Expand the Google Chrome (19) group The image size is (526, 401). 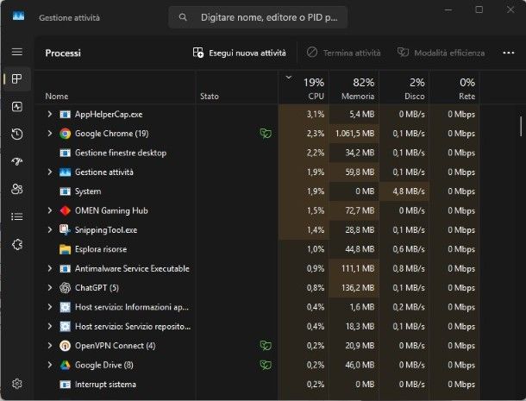tap(50, 133)
